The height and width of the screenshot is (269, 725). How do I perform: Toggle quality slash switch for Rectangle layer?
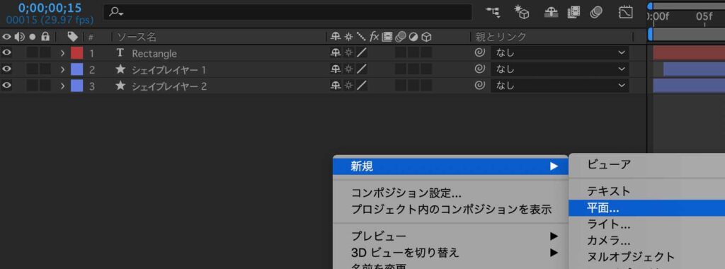362,52
